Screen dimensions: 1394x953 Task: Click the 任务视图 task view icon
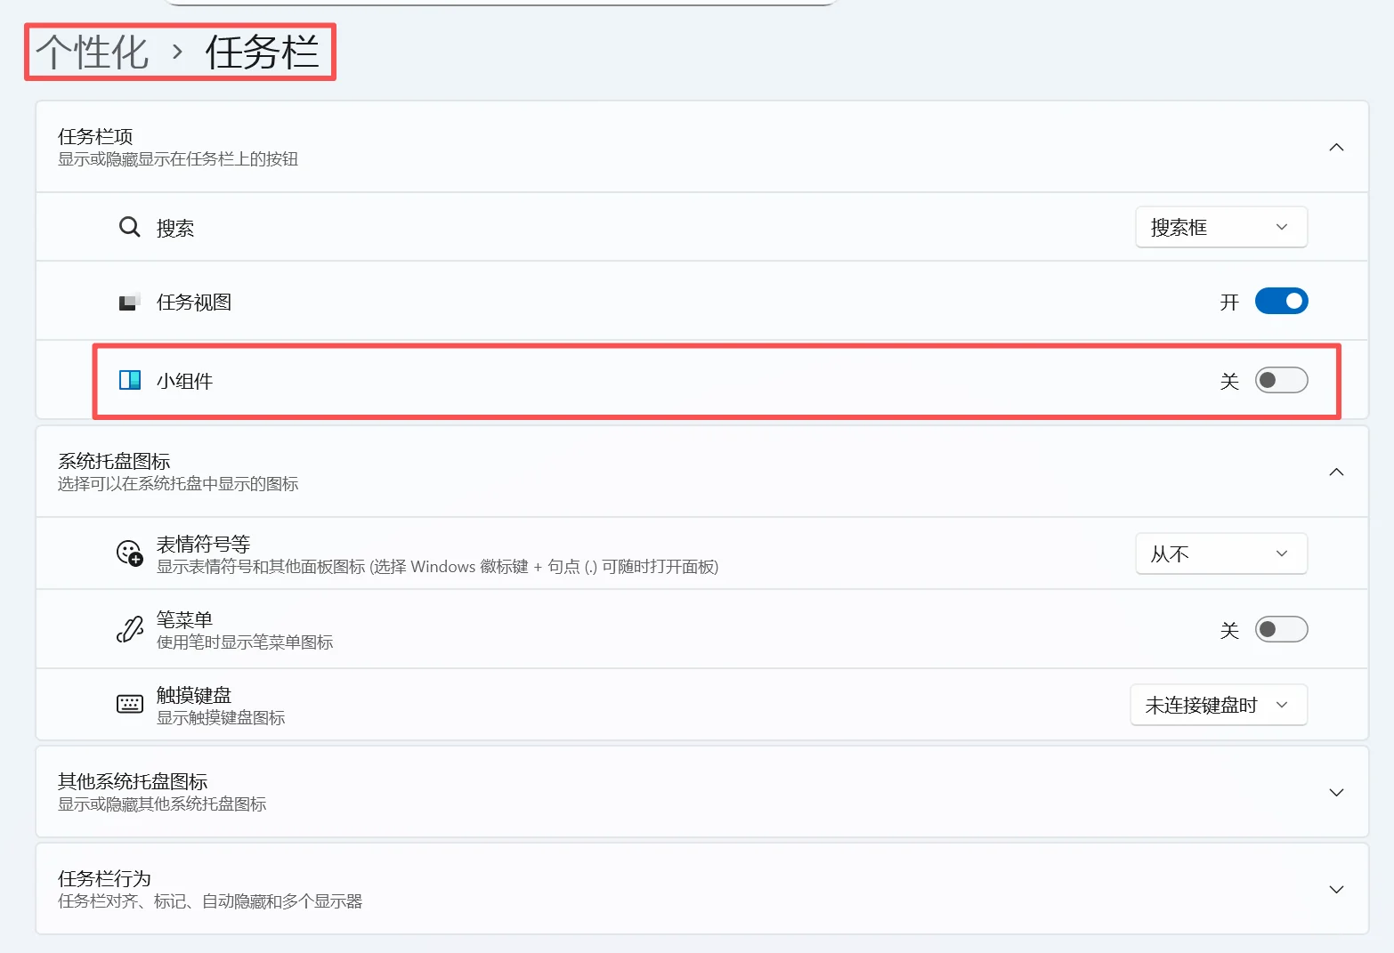(130, 301)
